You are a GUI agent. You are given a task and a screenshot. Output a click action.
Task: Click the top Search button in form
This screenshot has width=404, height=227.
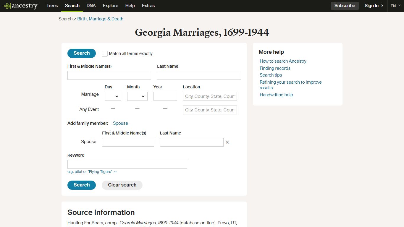pos(82,53)
